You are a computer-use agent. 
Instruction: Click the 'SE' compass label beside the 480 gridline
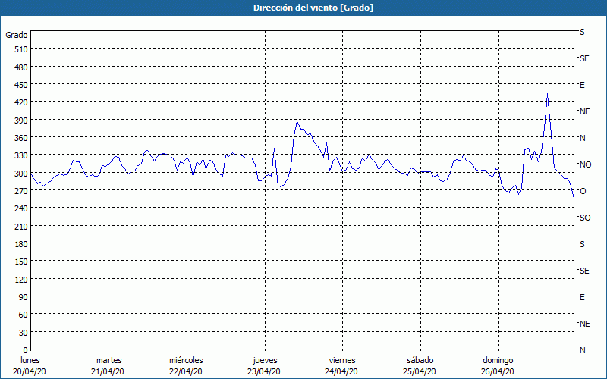click(x=584, y=58)
